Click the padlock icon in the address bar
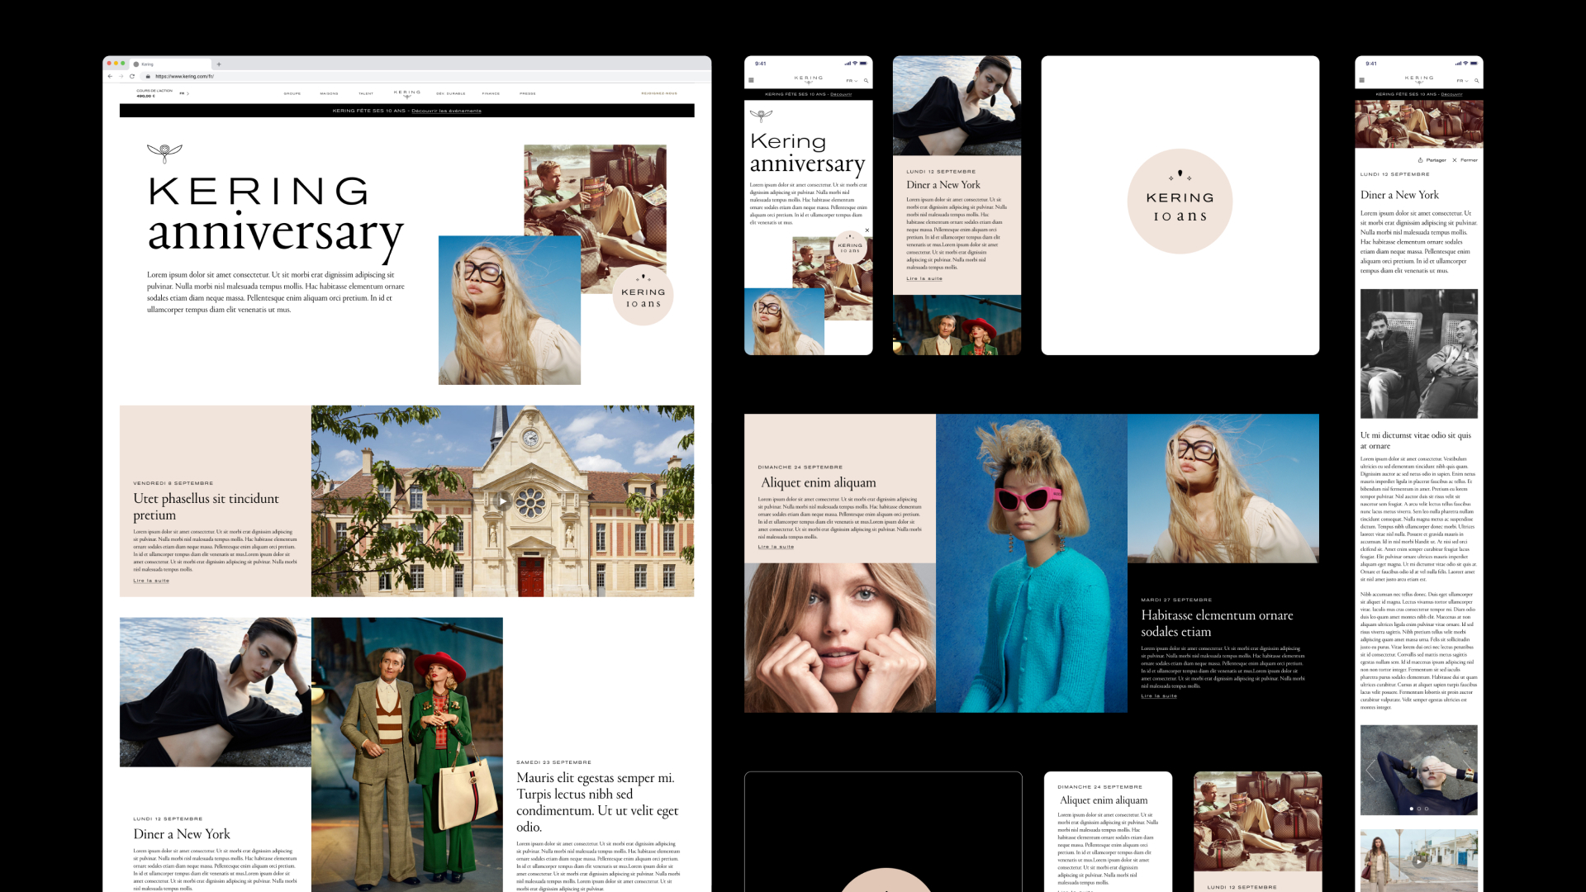The image size is (1586, 892). 148,76
